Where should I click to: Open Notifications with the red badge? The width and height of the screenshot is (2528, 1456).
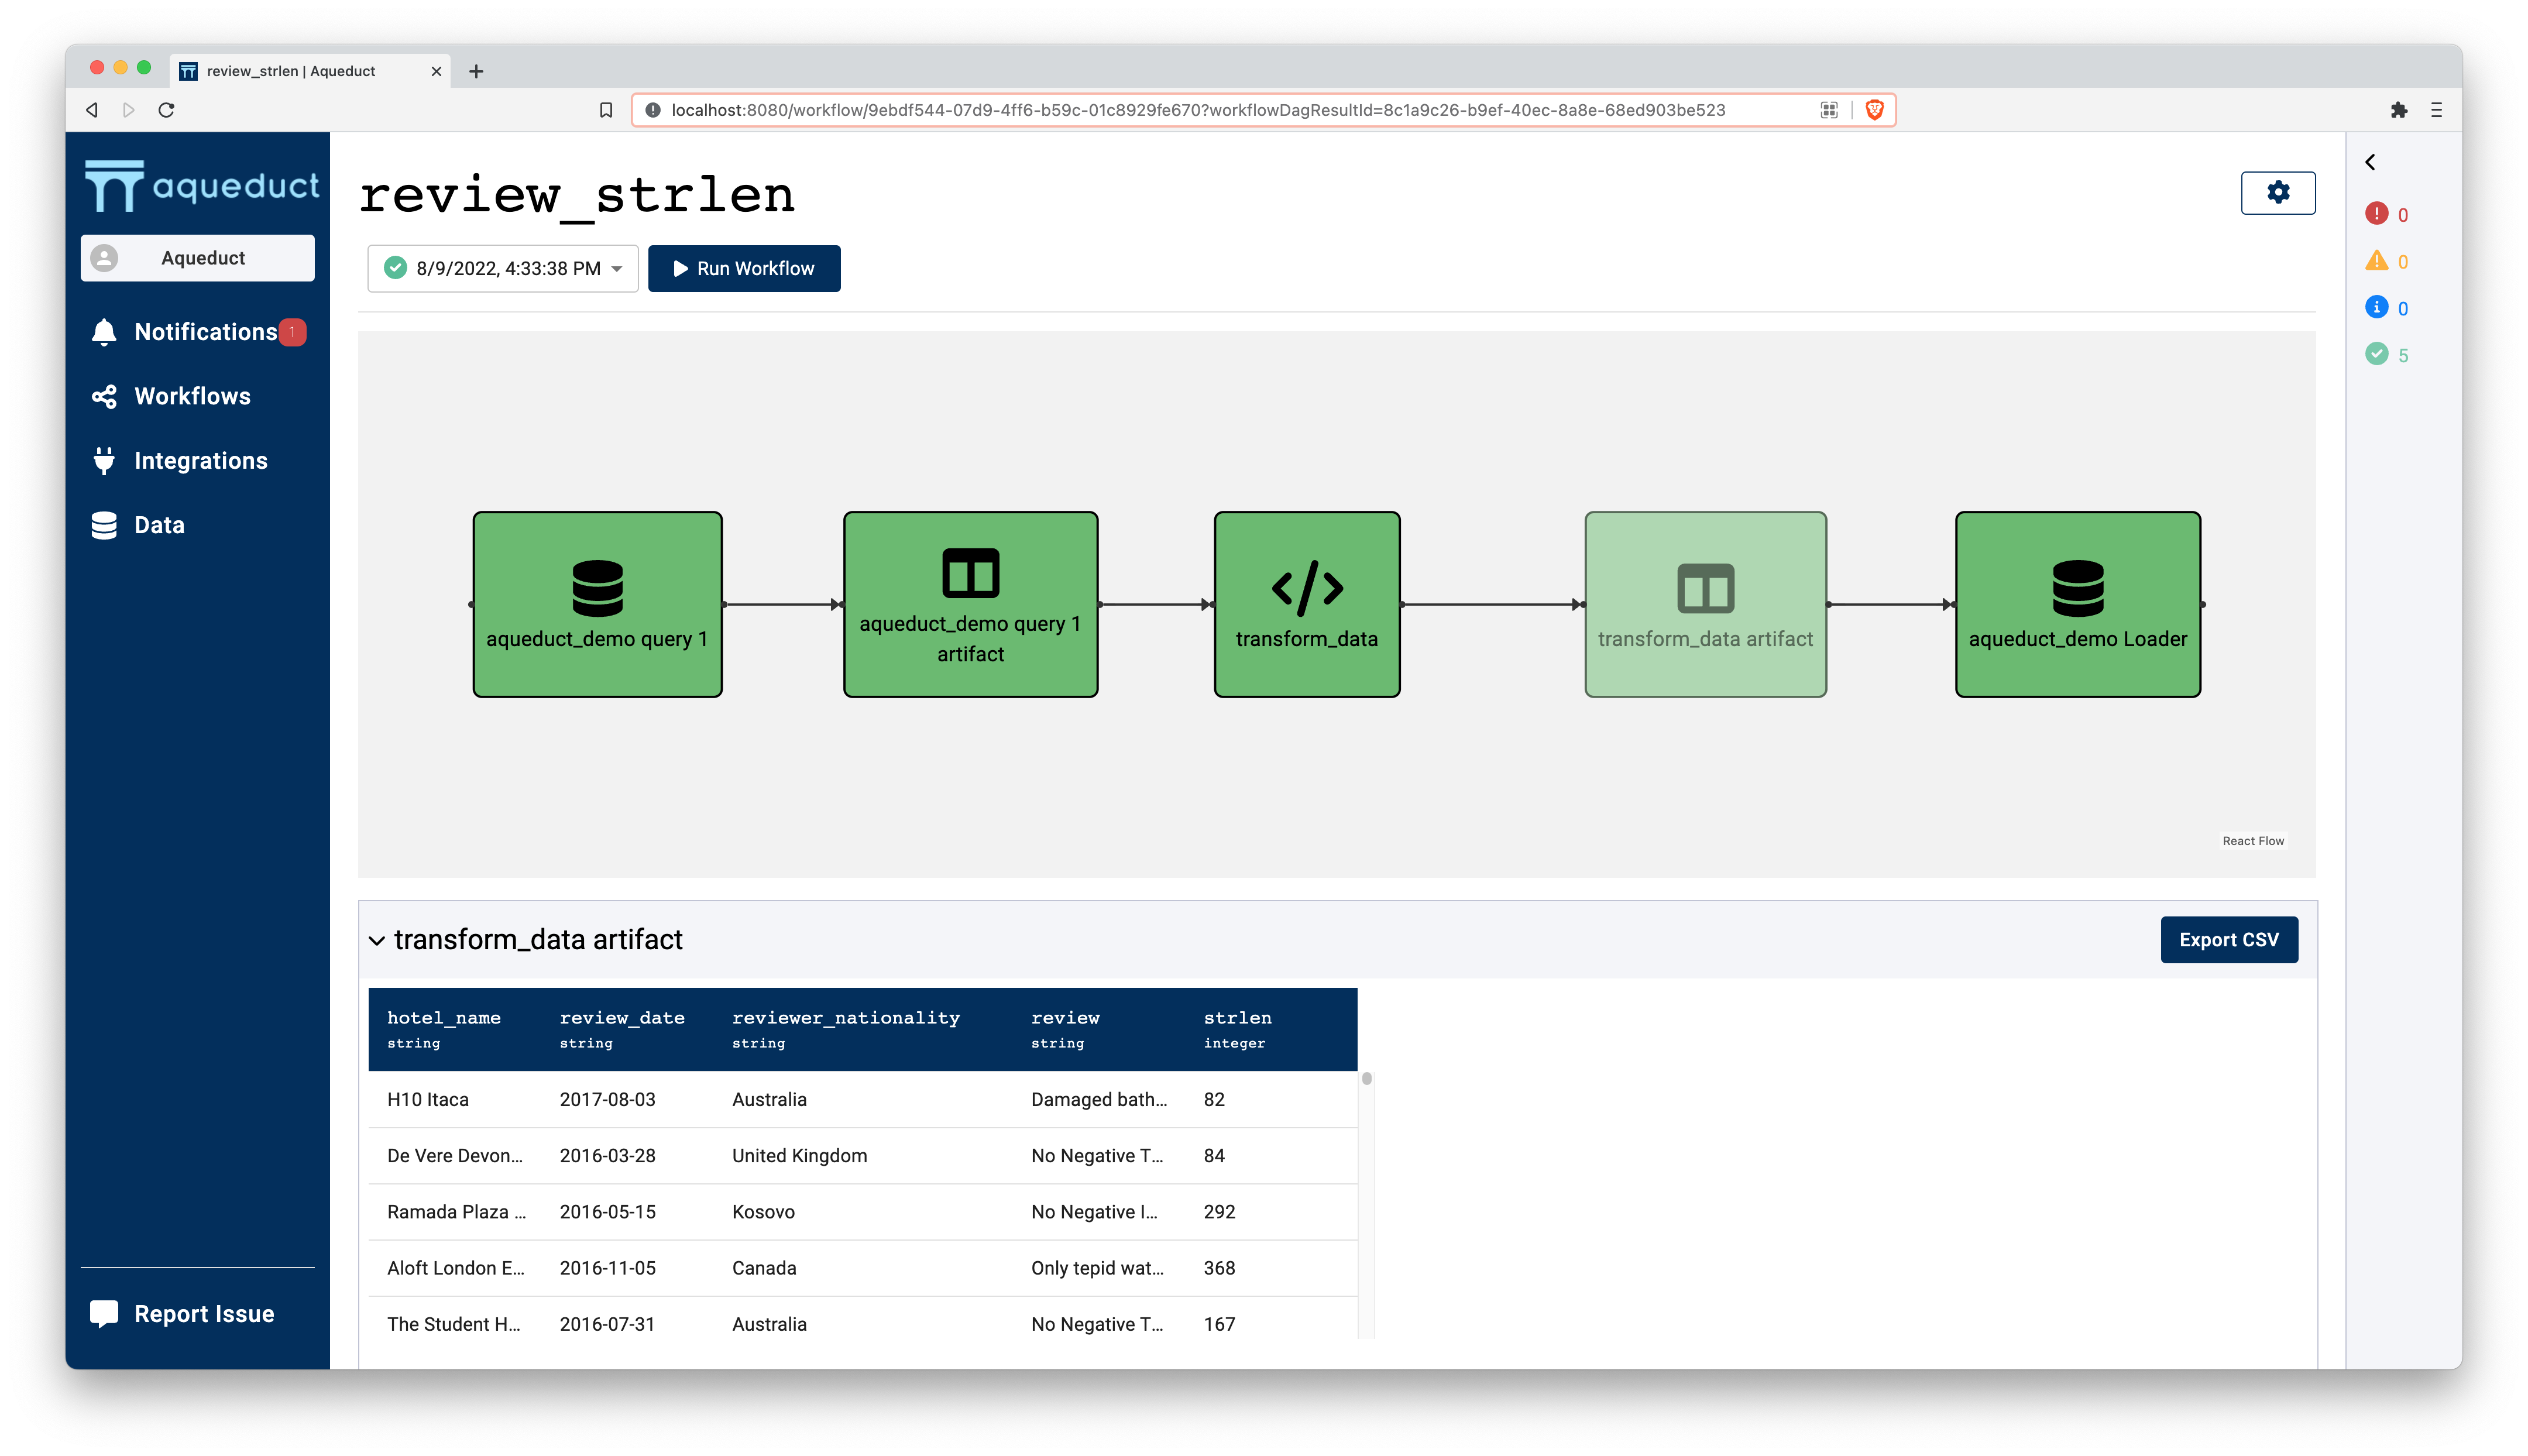point(205,332)
